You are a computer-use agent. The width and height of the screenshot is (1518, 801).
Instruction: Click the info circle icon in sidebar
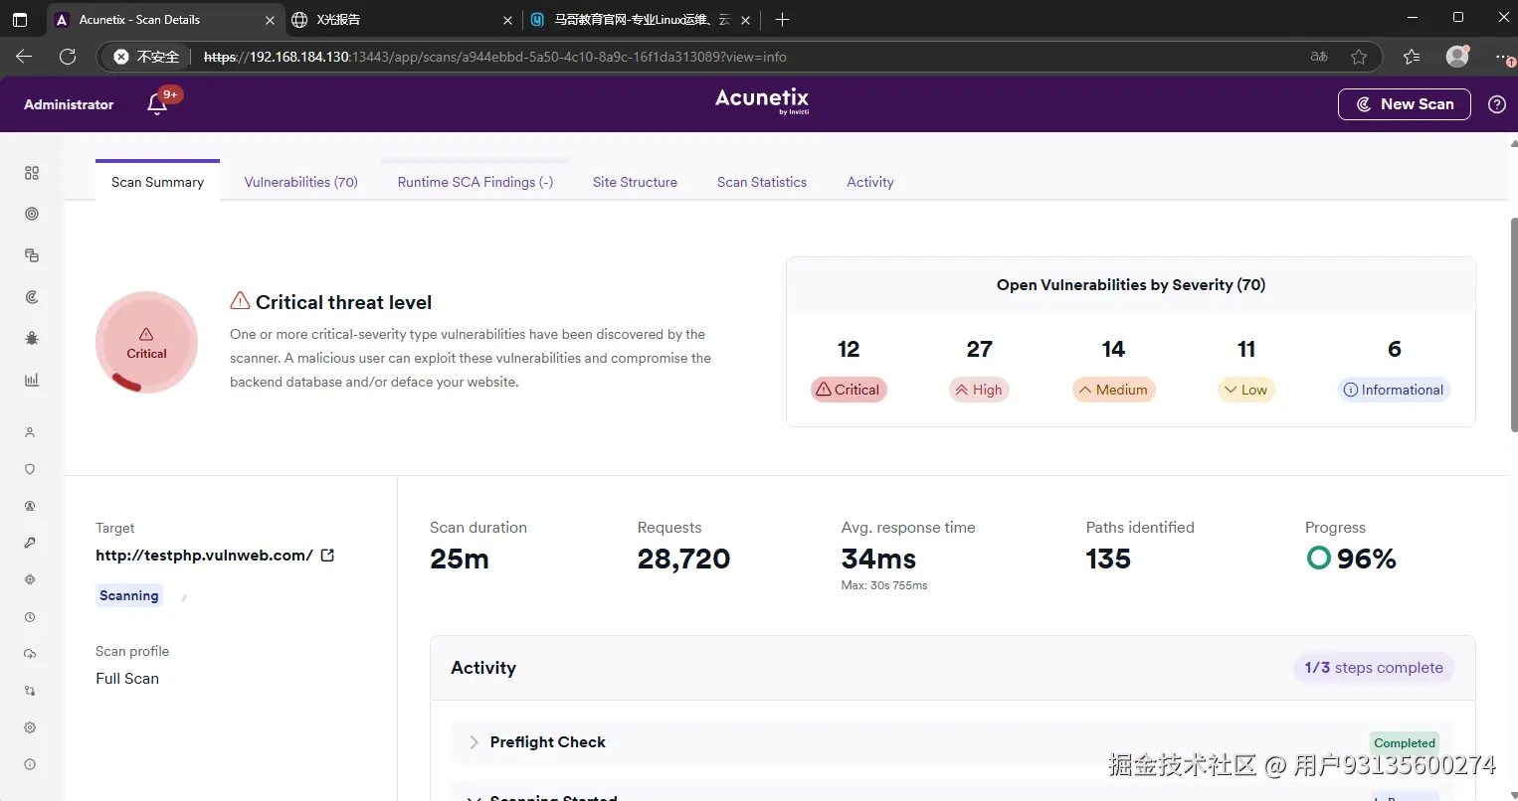pos(30,764)
